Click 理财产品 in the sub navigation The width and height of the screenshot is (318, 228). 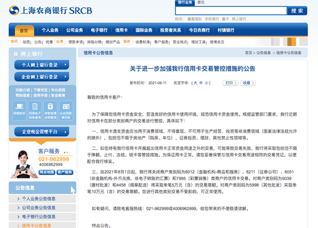click(113, 42)
